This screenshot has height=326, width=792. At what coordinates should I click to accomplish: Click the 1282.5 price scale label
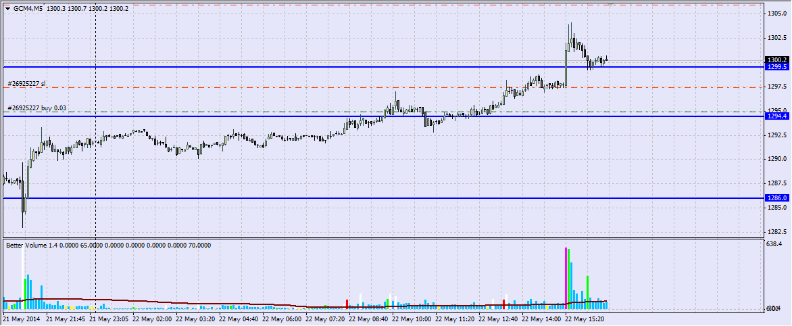tap(777, 232)
